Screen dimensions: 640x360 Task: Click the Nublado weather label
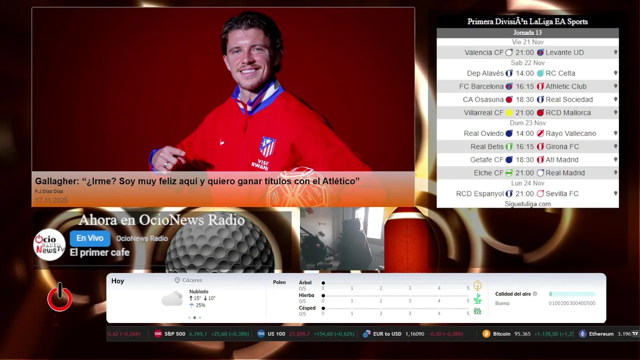tap(199, 291)
